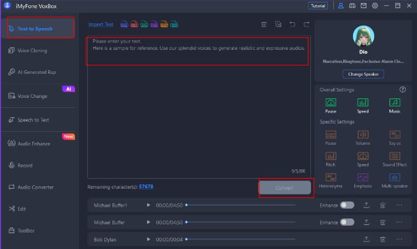Click the Import Text link
Viewport: 417px width, 249px height.
pos(101,24)
